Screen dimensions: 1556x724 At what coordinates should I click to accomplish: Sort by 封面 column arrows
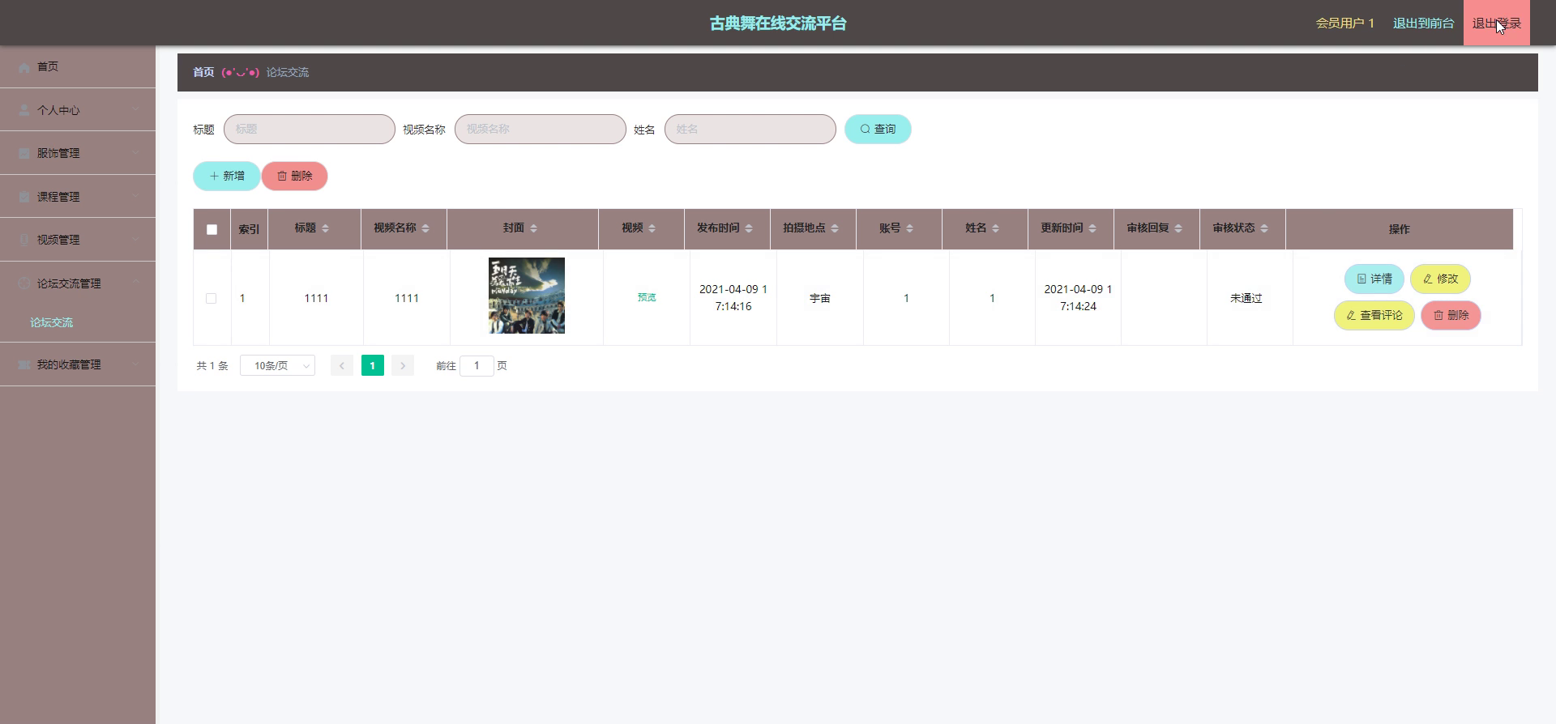(533, 228)
